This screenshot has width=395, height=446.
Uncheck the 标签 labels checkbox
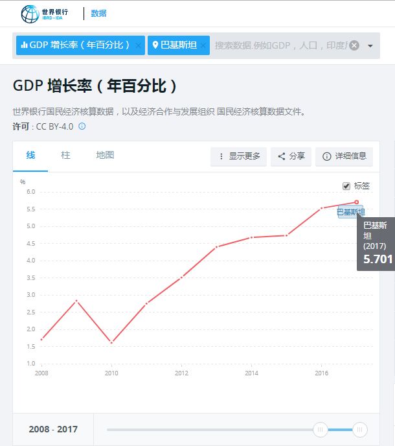346,186
